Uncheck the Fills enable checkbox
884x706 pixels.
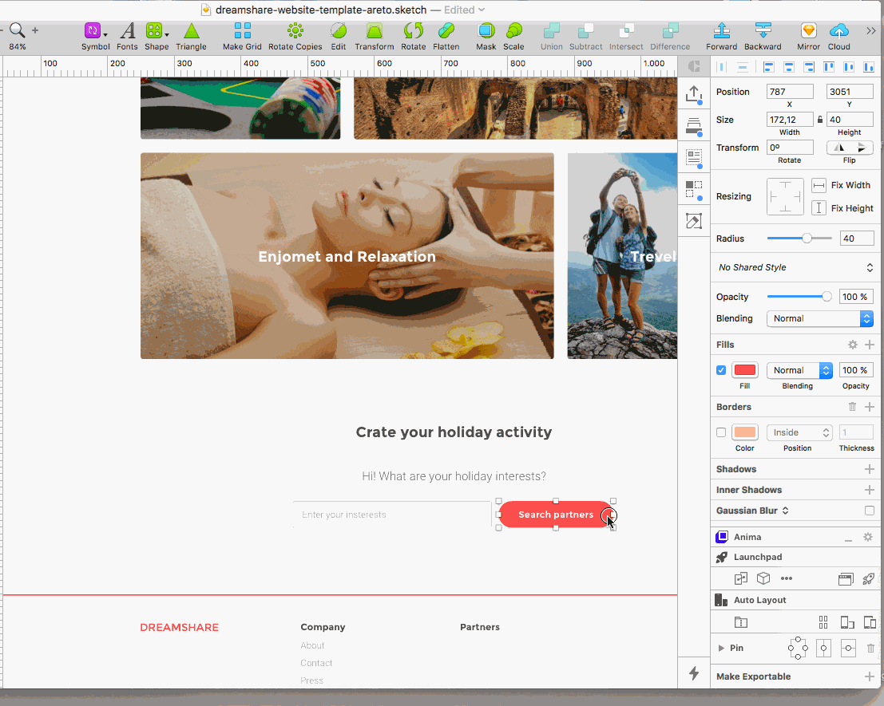(721, 370)
